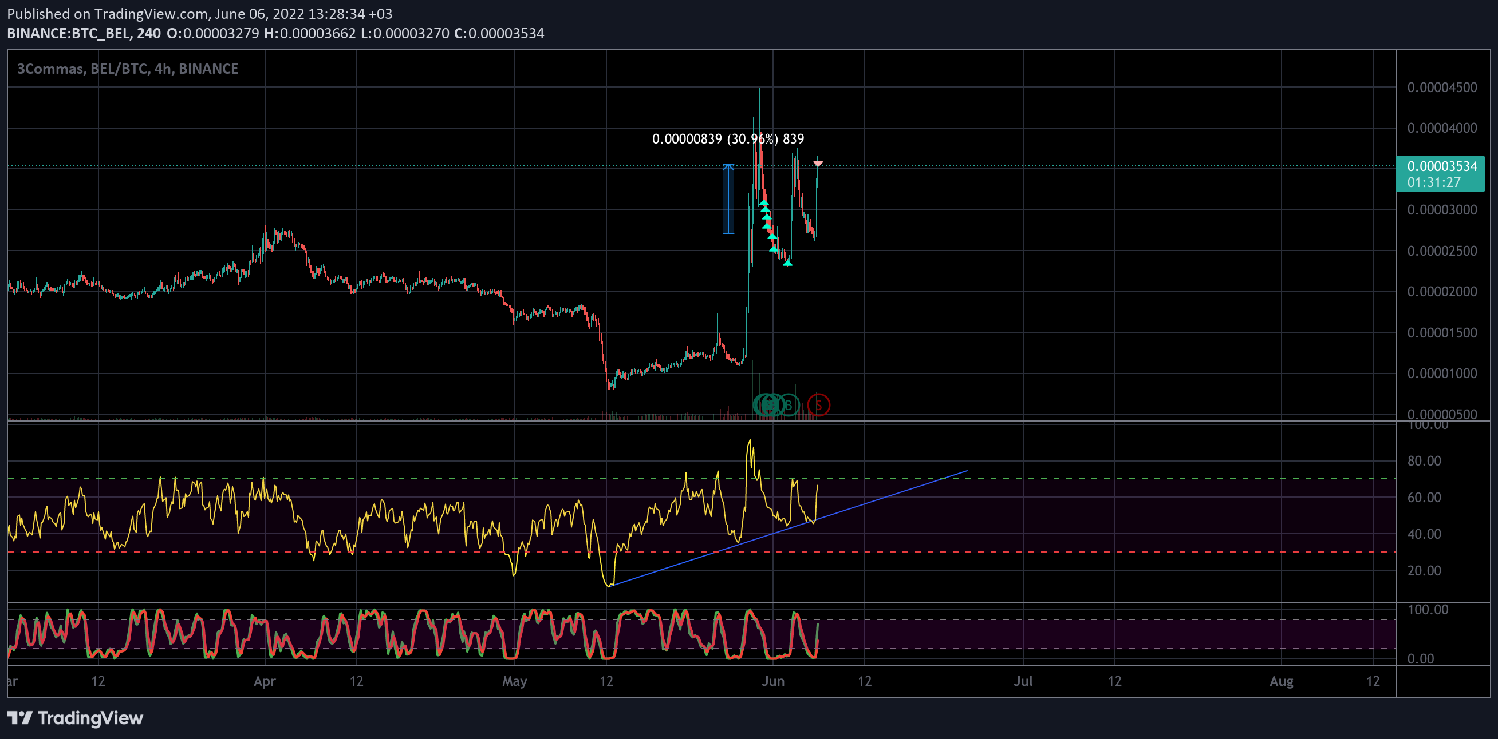The image size is (1498, 739).
Task: Click the red dashed RSI oversold line
Action: coord(702,552)
